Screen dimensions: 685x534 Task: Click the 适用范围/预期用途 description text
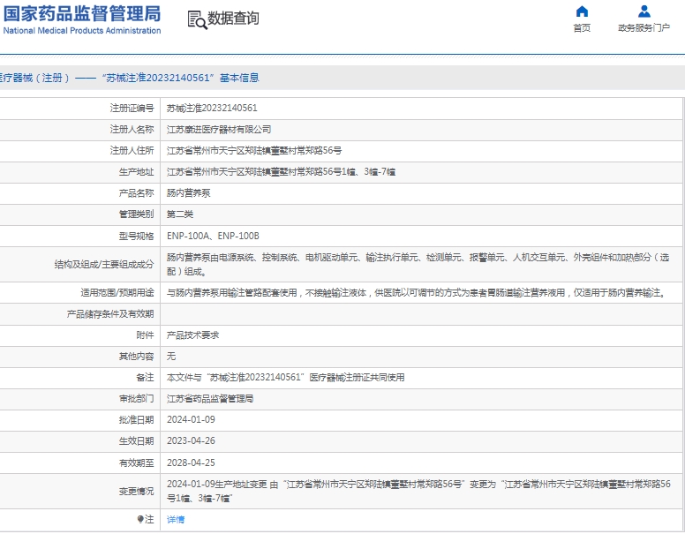[x=418, y=293]
